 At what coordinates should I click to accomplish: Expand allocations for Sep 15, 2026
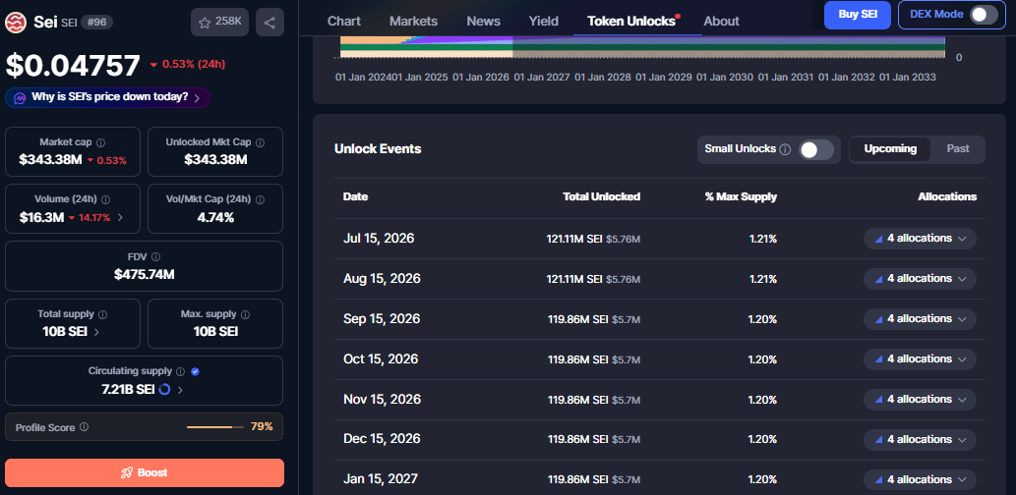(920, 318)
